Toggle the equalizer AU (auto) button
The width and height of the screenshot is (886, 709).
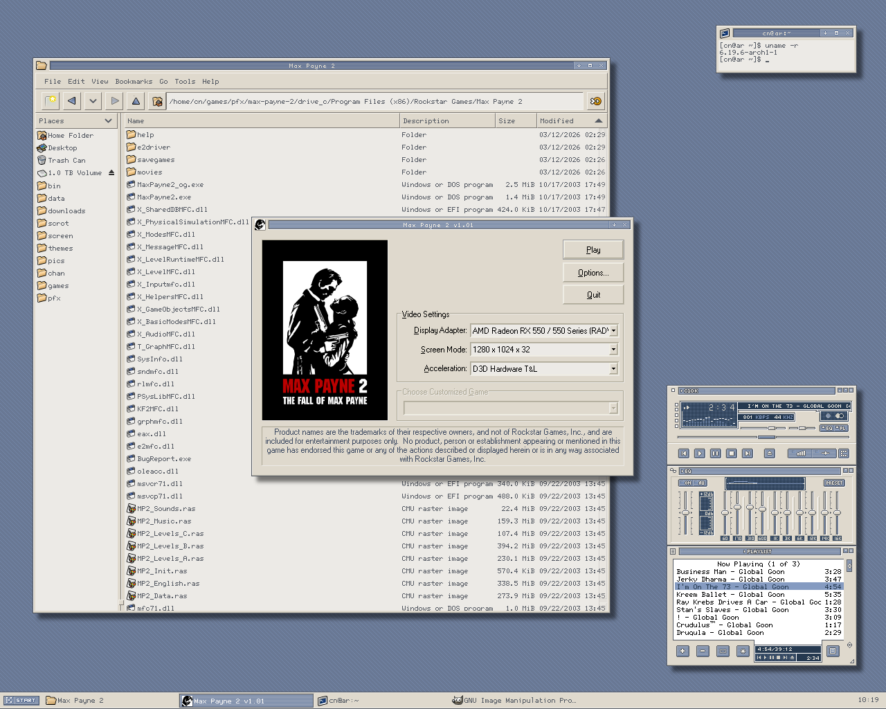pyautogui.click(x=701, y=483)
